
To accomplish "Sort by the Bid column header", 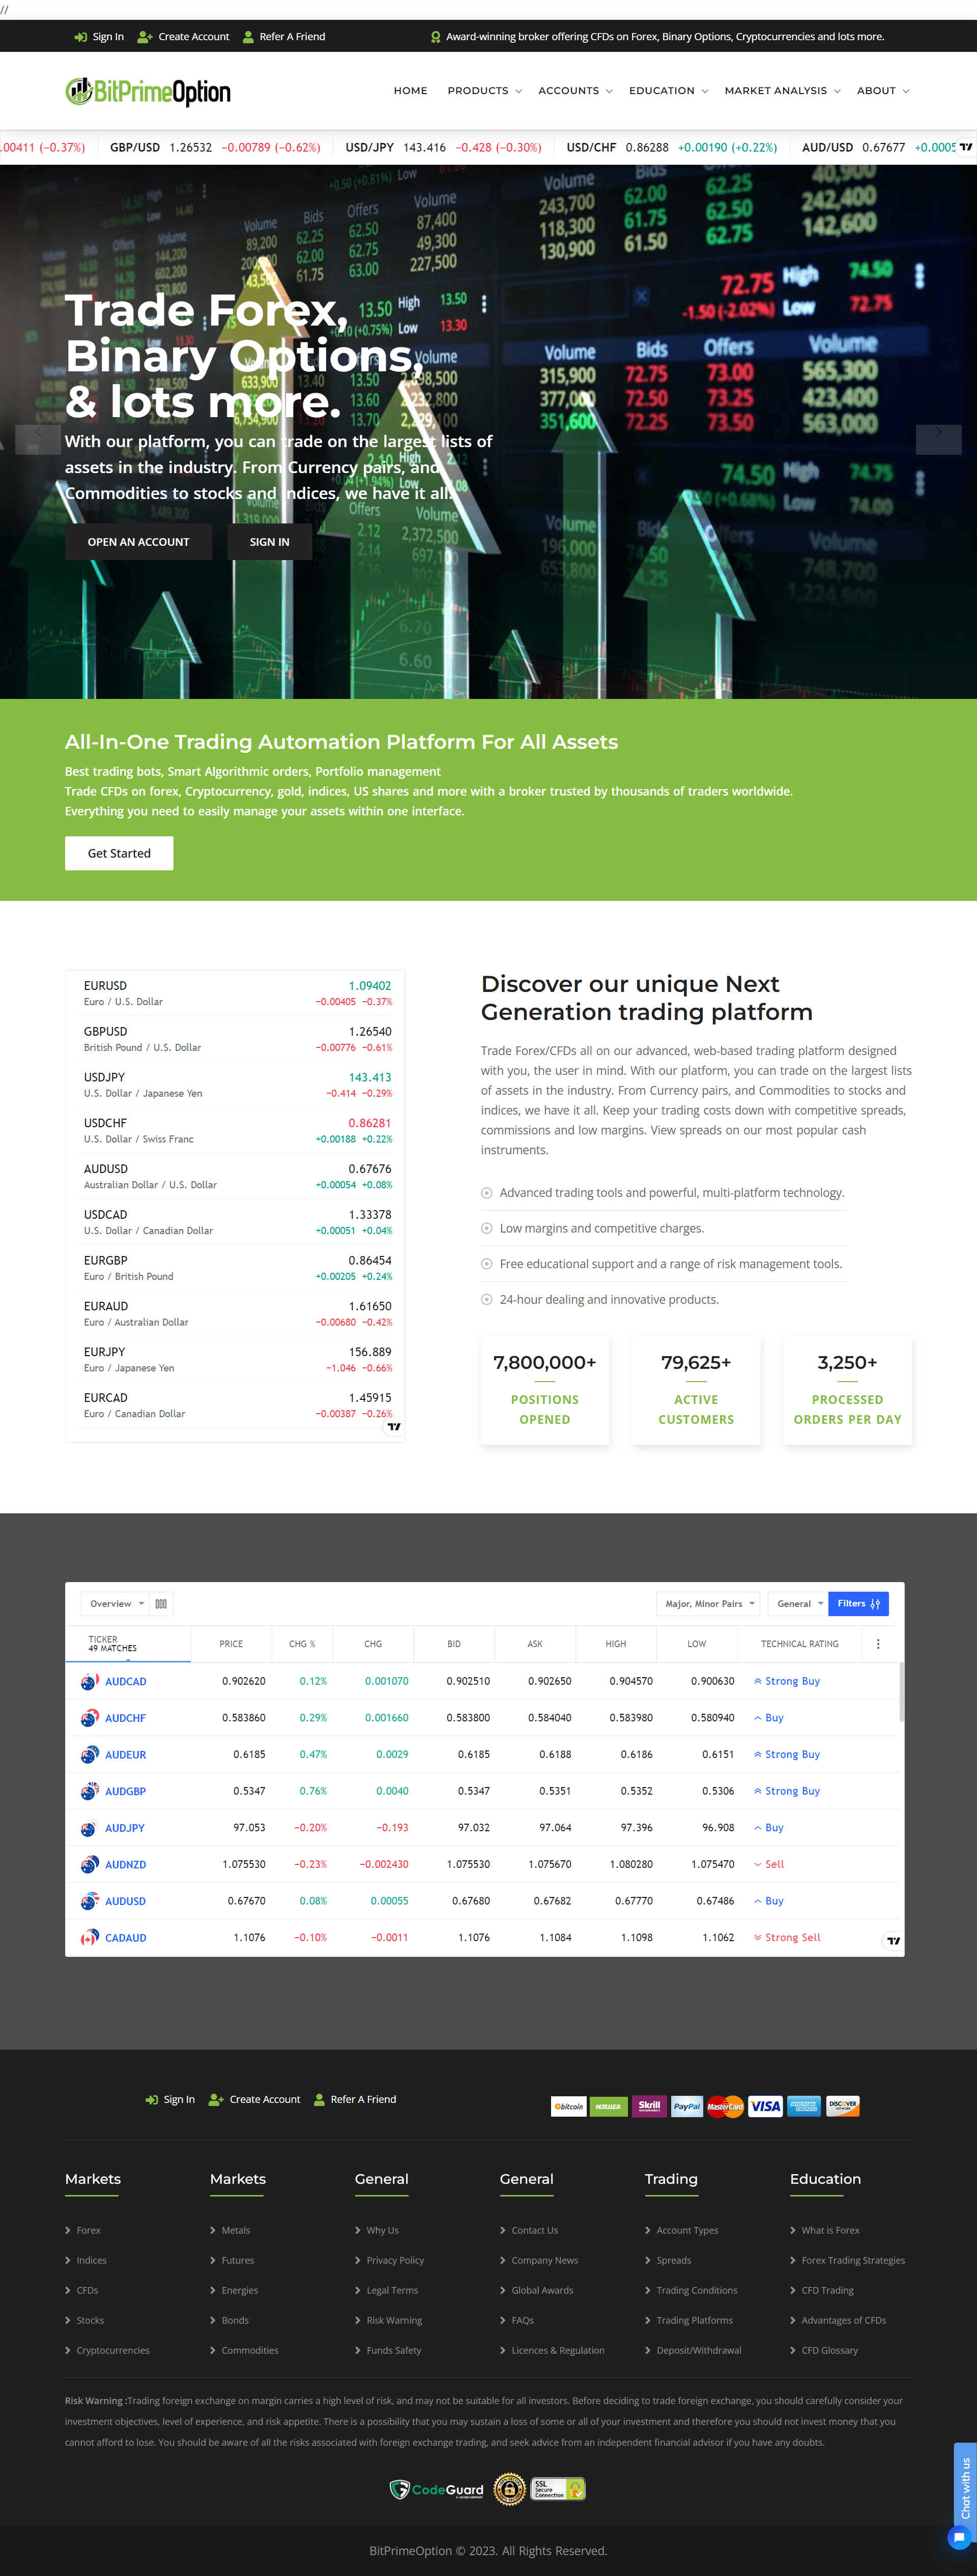I will pyautogui.click(x=454, y=1643).
